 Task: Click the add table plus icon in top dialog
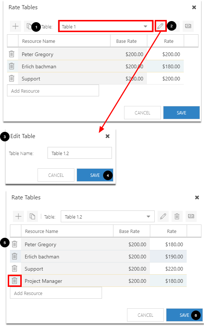(x=15, y=26)
